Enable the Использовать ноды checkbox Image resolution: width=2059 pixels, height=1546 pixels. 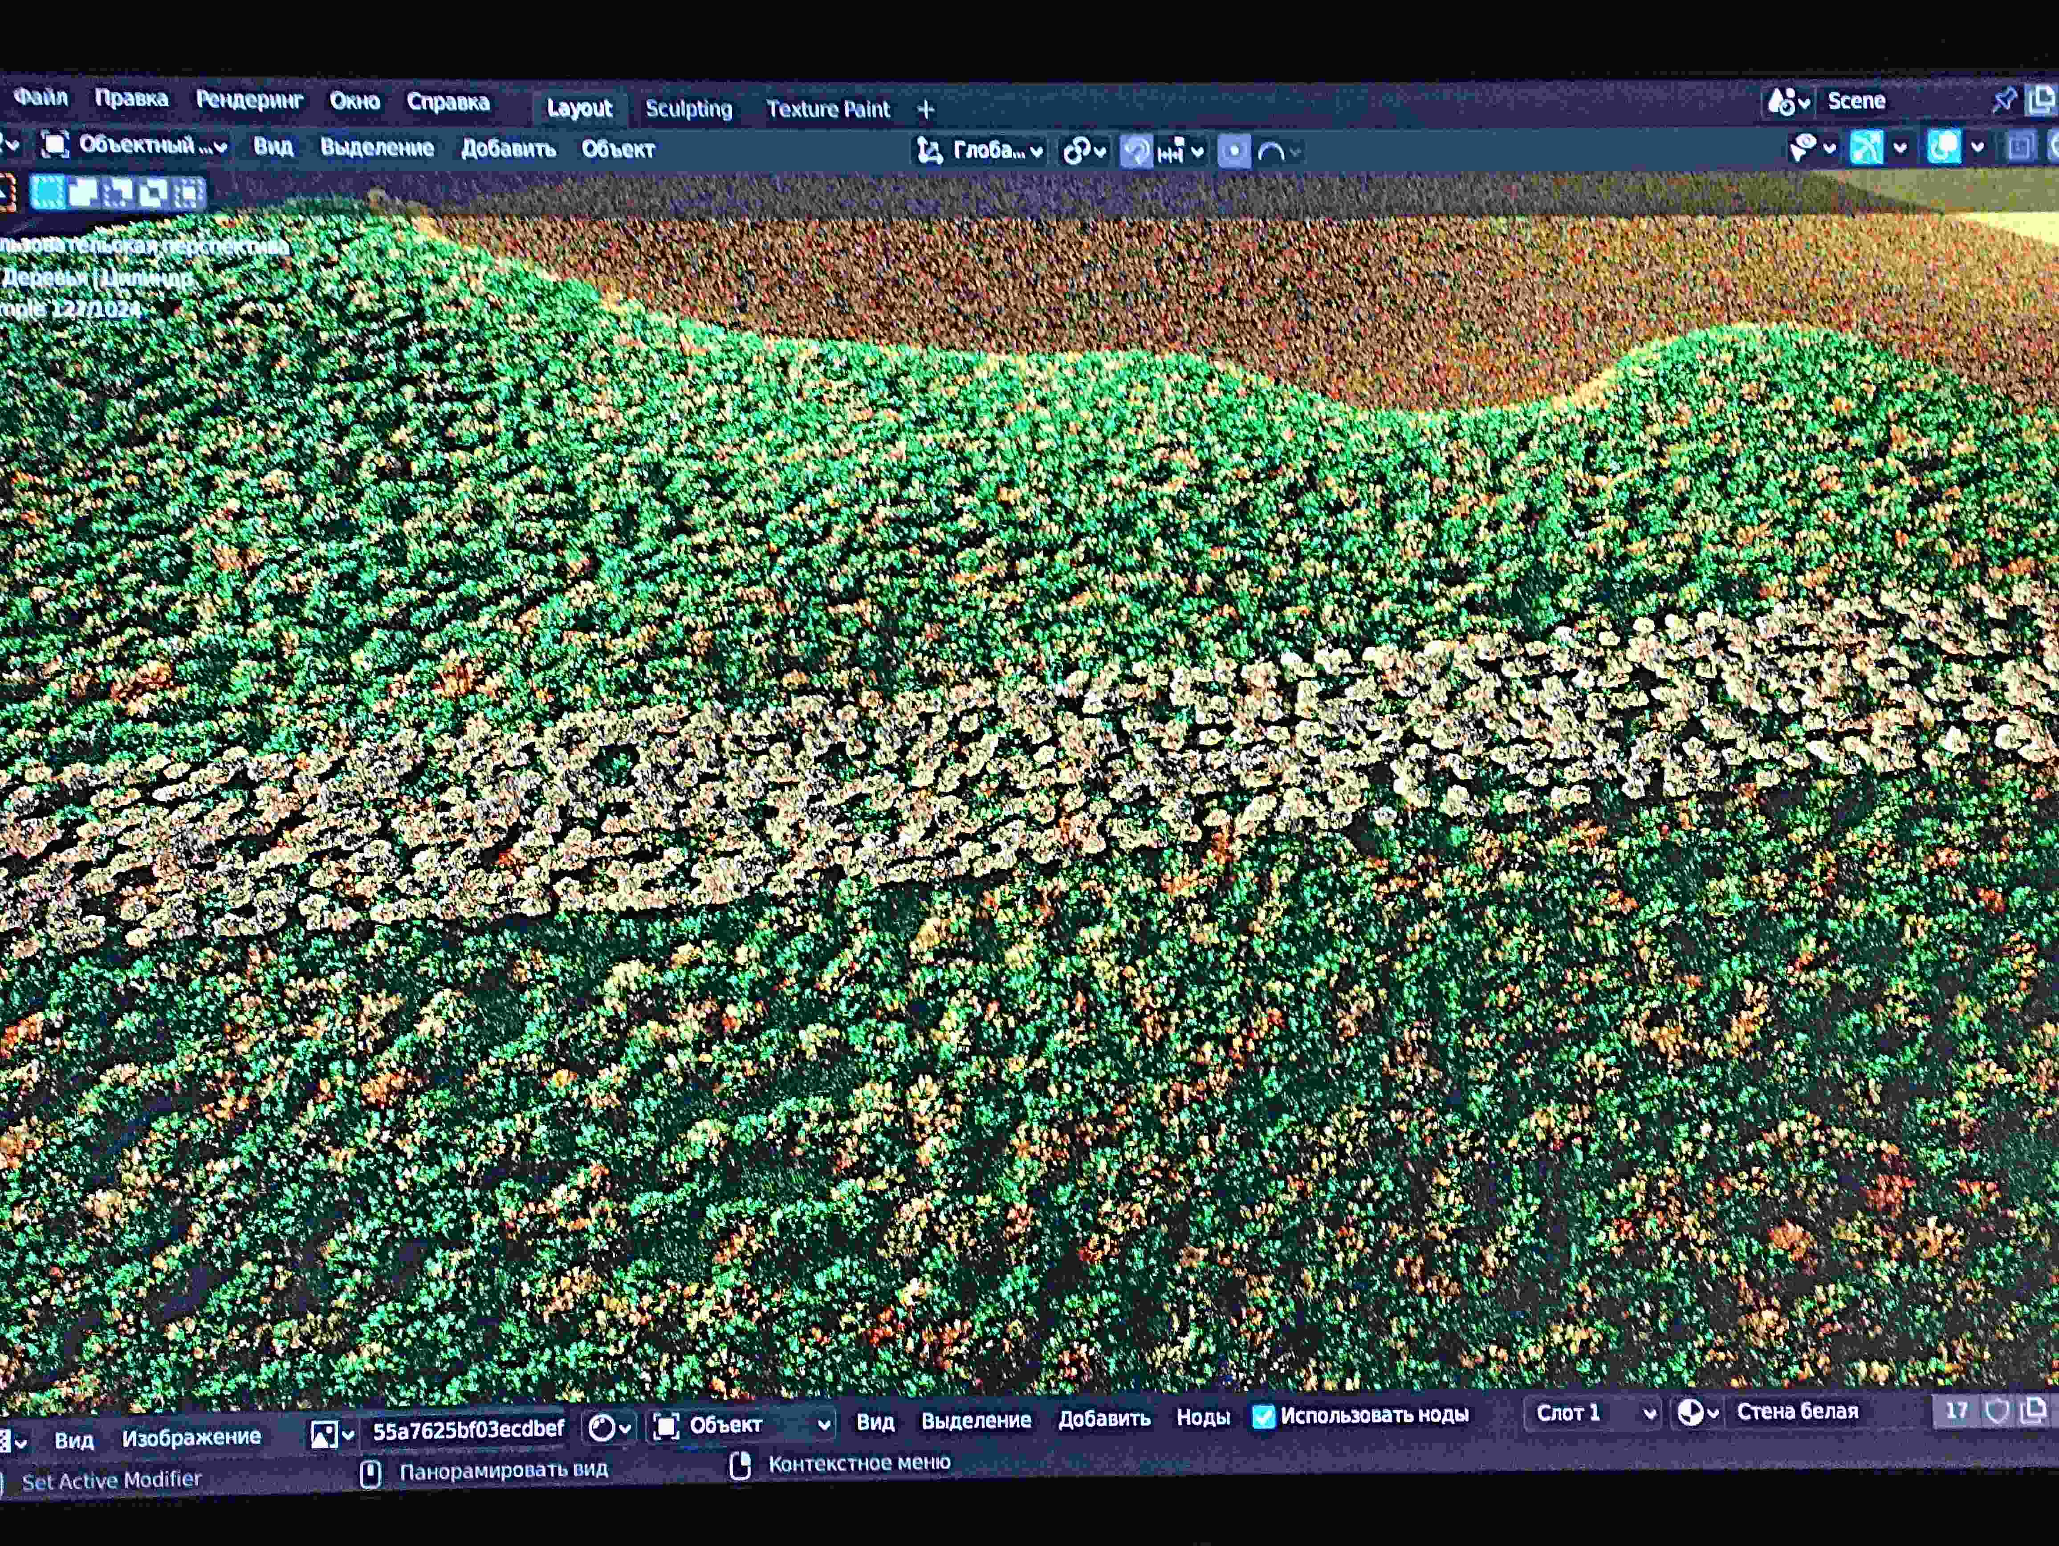[1263, 1416]
